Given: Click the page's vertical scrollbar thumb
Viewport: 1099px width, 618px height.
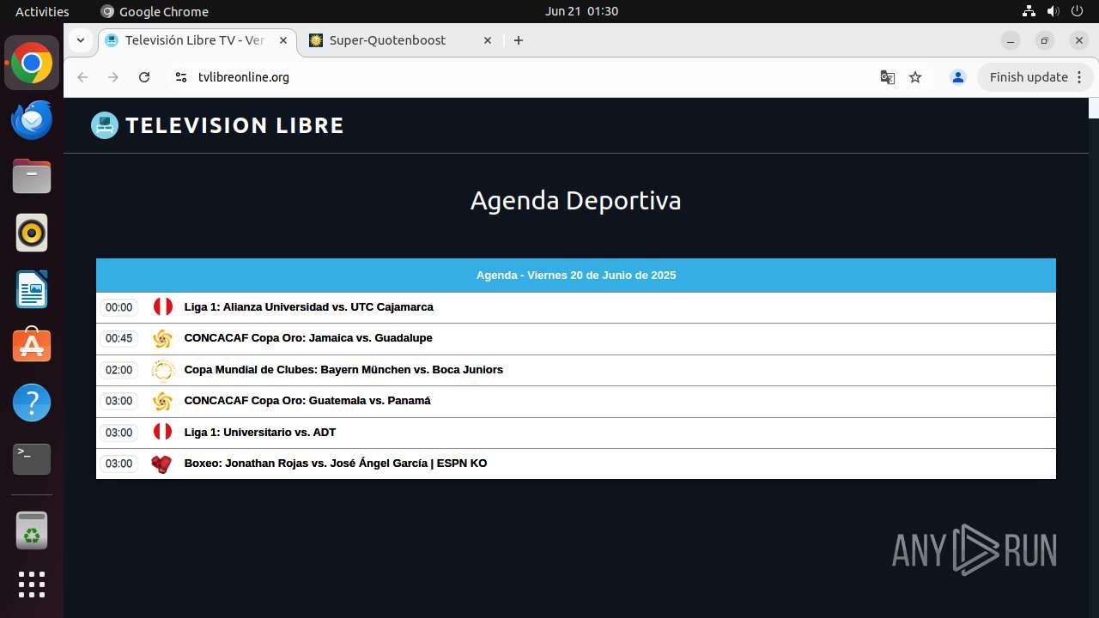Looking at the screenshot, I should pos(1094,108).
